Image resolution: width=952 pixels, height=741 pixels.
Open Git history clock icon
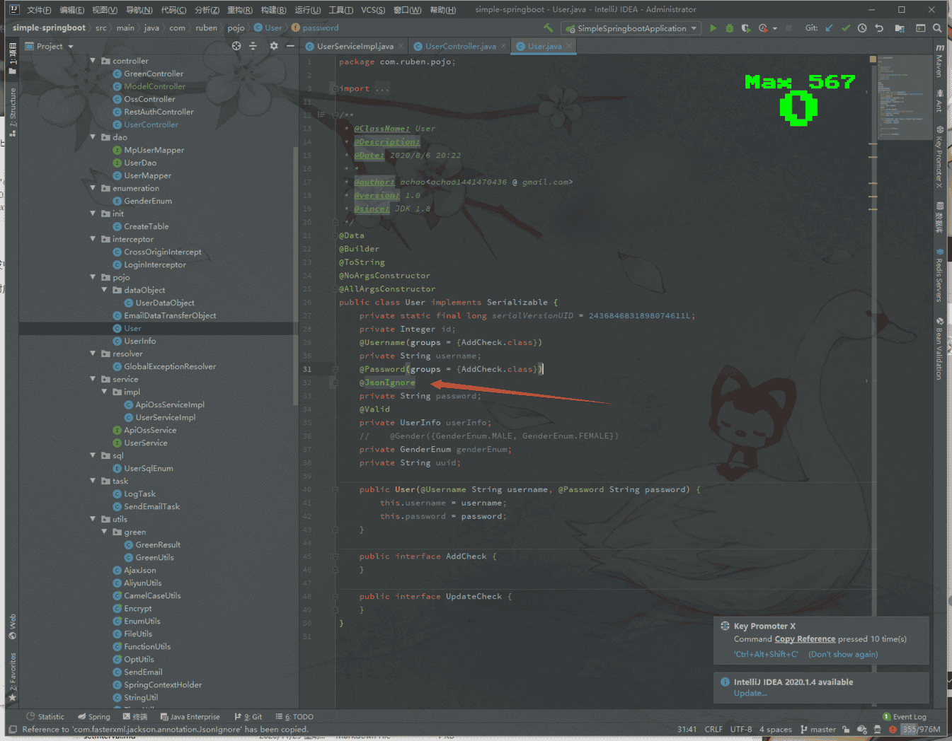(861, 28)
